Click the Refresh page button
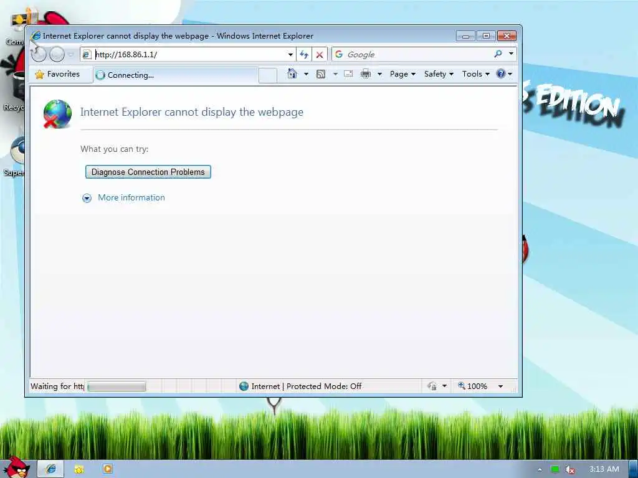 tap(304, 55)
